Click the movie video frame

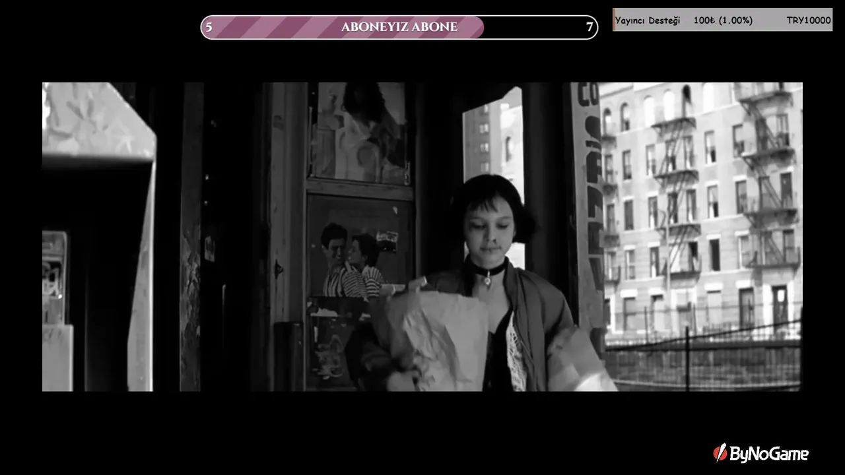[x=422, y=237]
